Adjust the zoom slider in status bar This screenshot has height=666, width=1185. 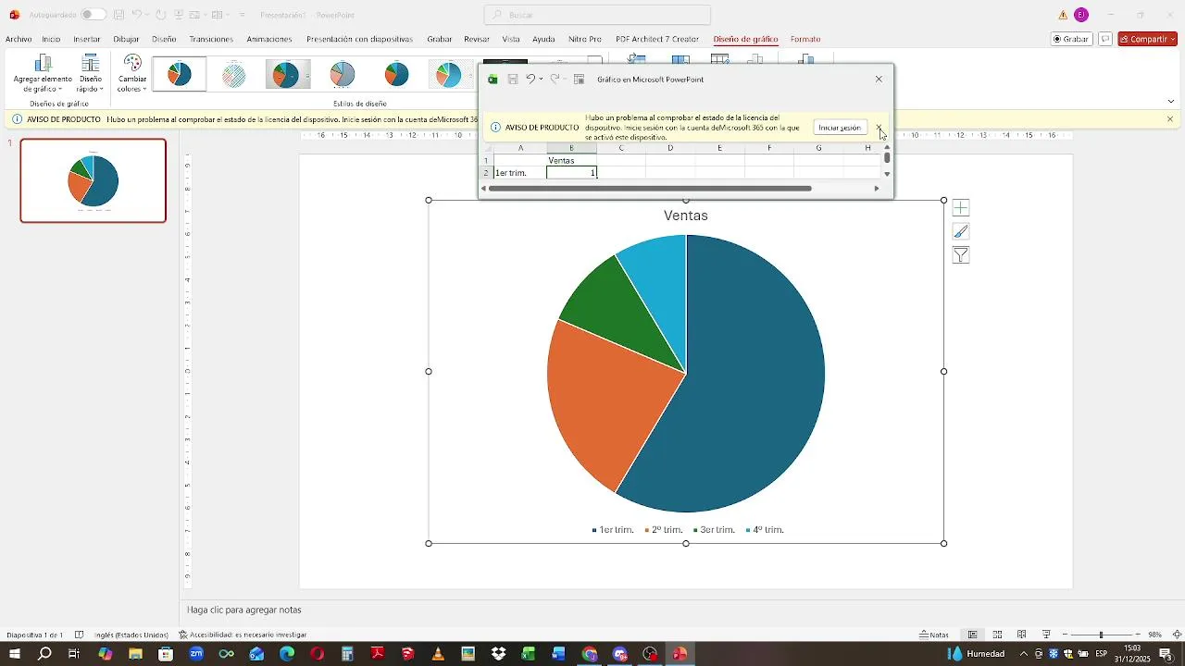pyautogui.click(x=1101, y=635)
